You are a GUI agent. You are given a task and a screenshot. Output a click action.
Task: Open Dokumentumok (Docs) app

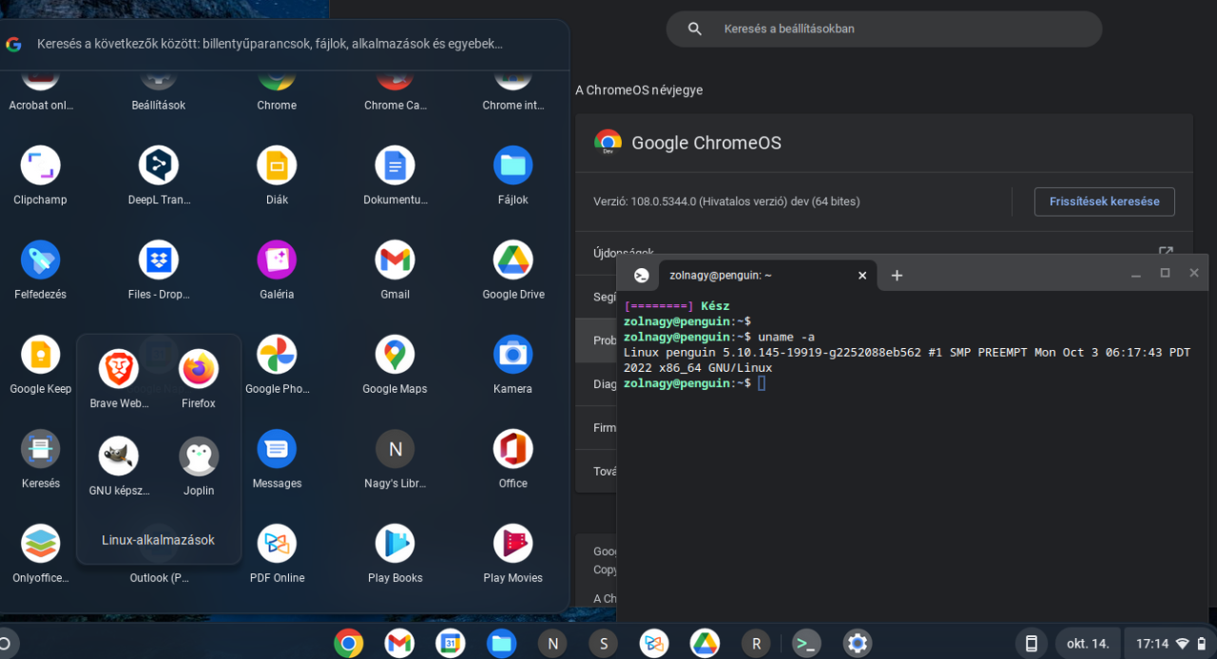click(x=395, y=165)
